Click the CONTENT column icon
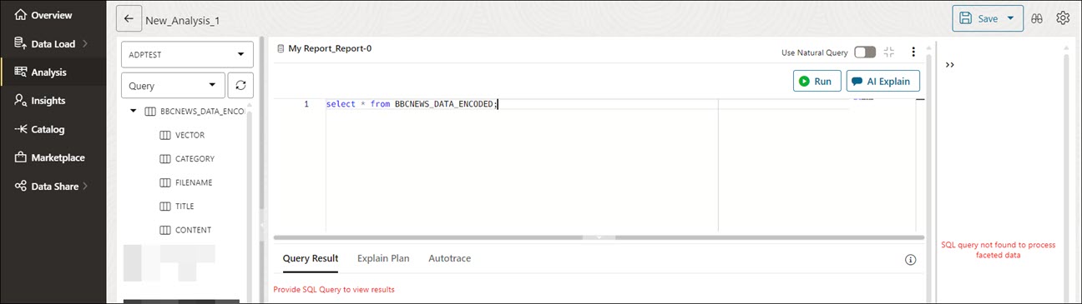The image size is (1082, 304). tap(164, 230)
